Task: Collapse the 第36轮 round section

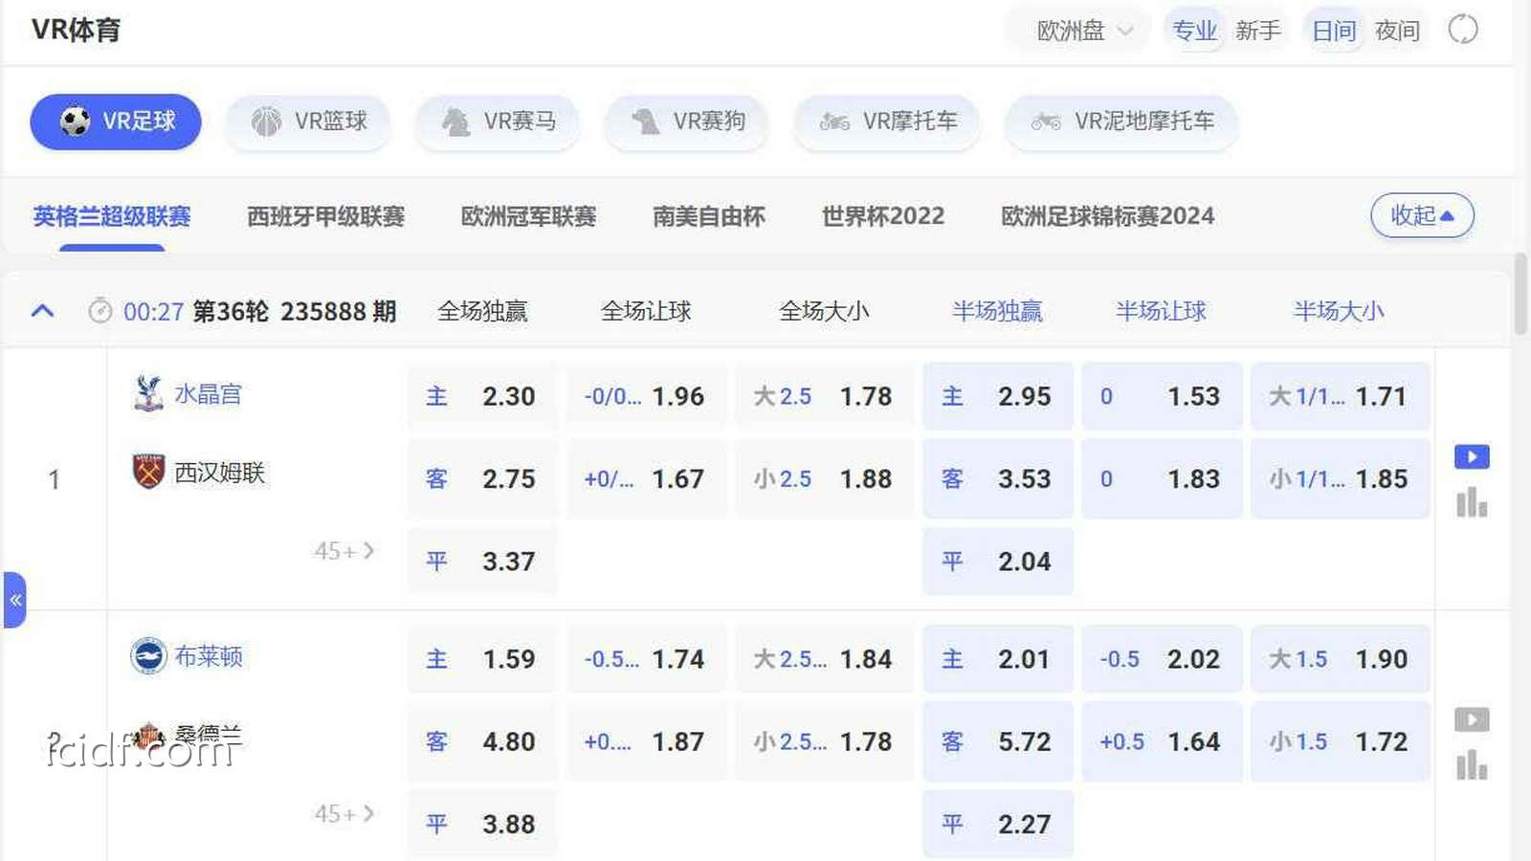Action: pyautogui.click(x=42, y=311)
